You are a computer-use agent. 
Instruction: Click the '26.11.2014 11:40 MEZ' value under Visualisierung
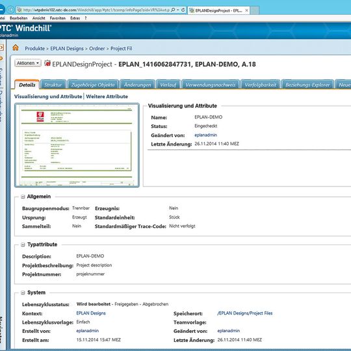216,144
